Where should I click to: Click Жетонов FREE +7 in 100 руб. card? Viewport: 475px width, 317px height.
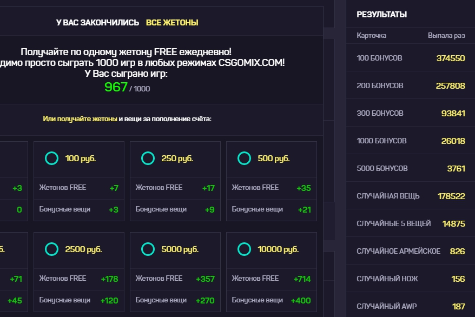click(78, 188)
